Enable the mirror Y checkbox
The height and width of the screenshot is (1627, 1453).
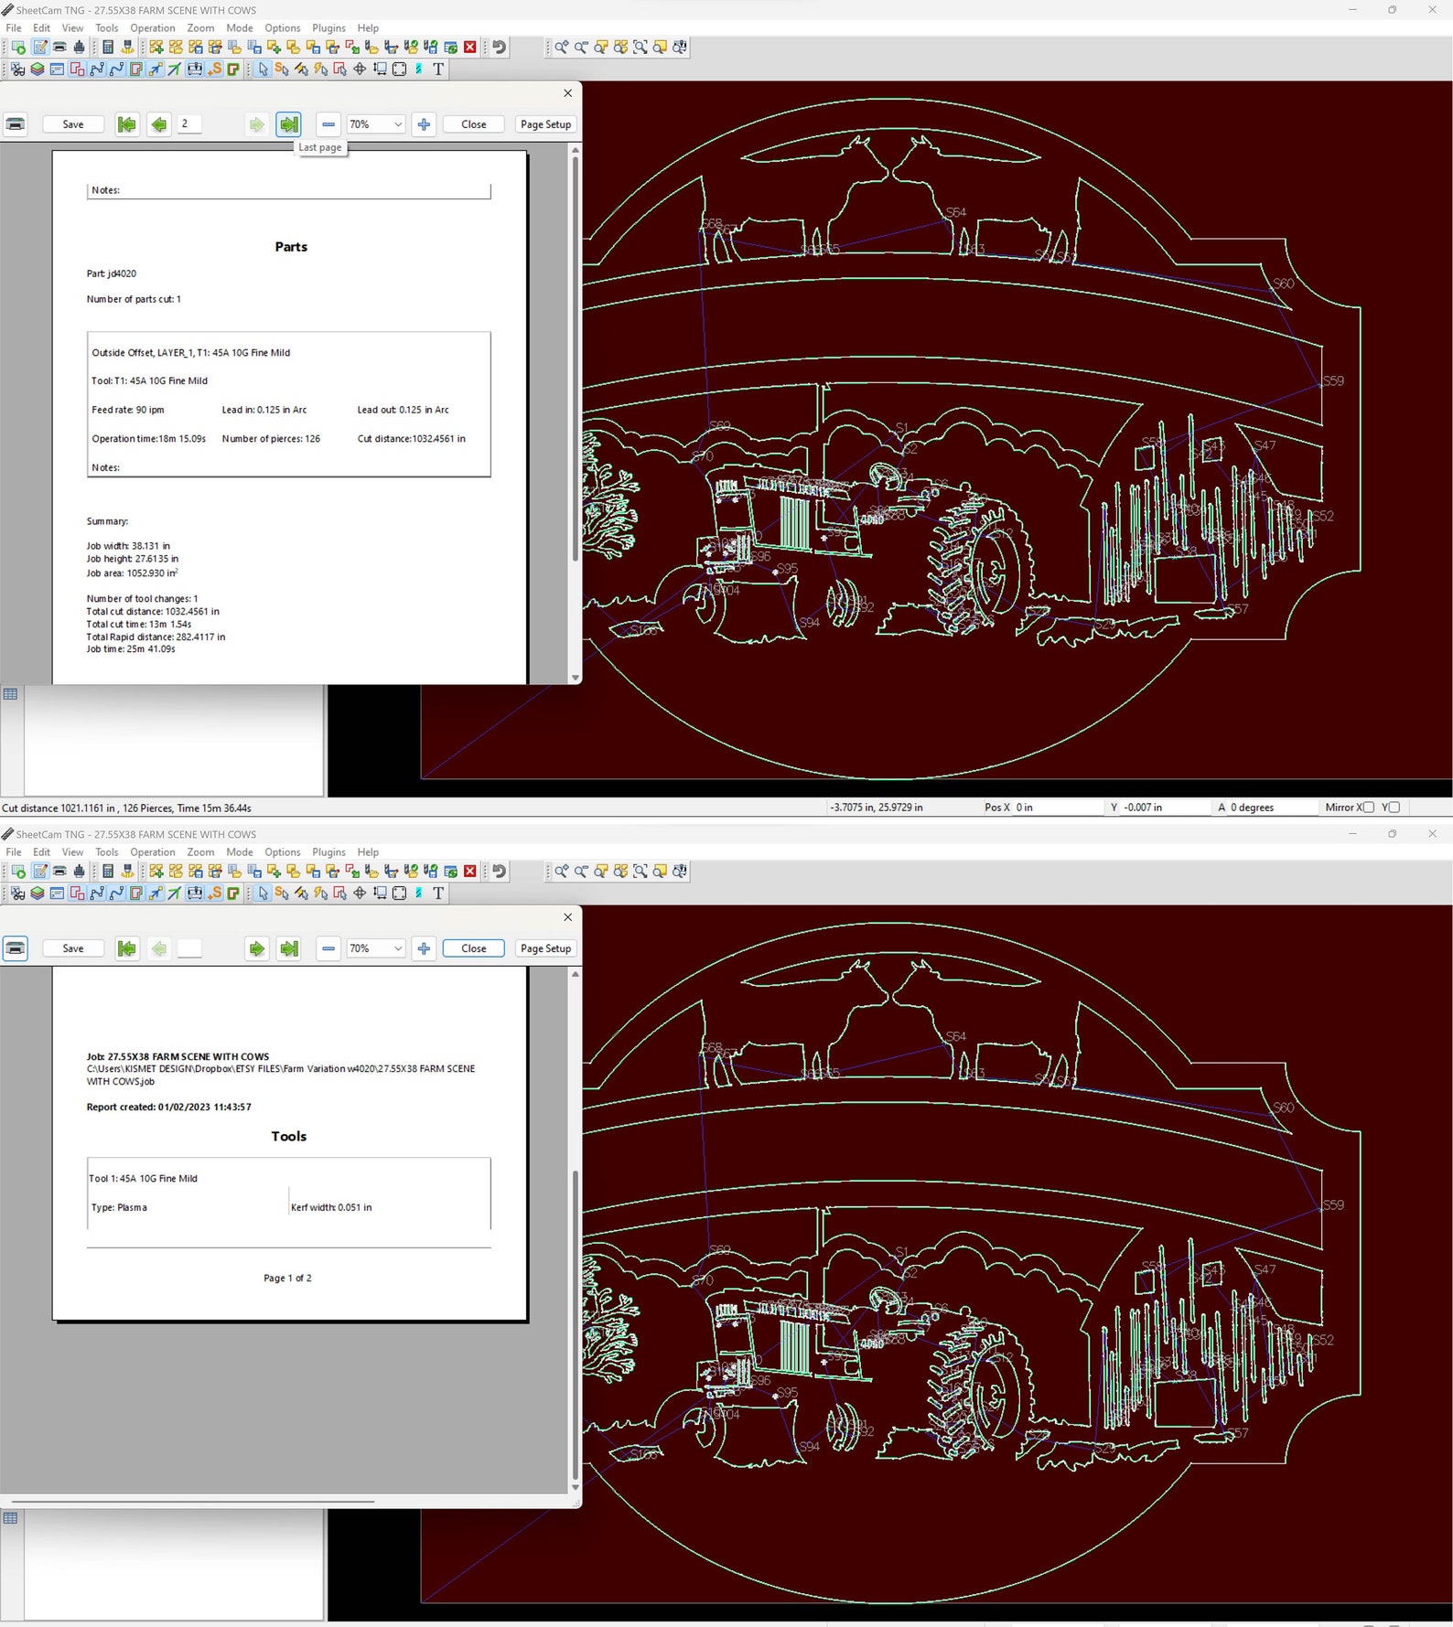tap(1394, 808)
